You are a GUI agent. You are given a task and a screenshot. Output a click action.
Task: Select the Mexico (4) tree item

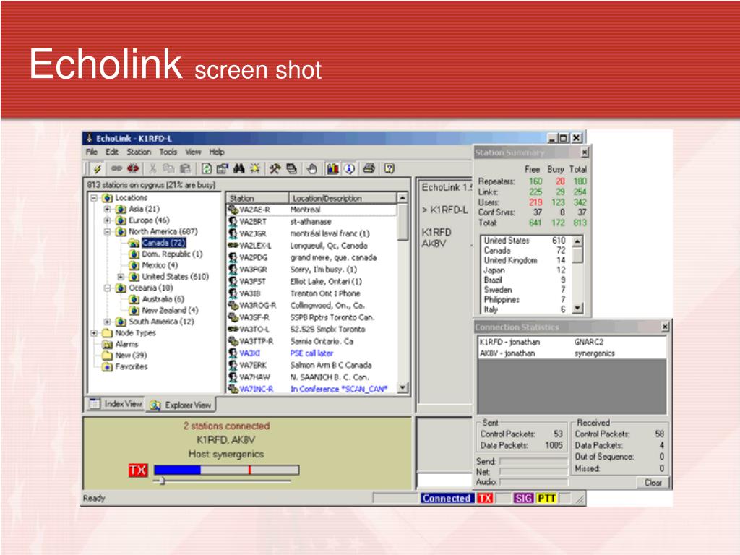[x=160, y=265]
